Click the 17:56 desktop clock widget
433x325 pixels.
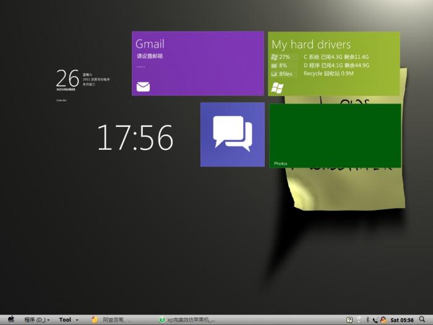coord(135,137)
